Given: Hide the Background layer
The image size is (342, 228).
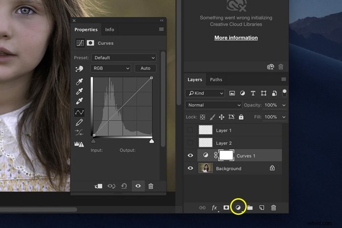Looking at the screenshot, I should coord(190,168).
